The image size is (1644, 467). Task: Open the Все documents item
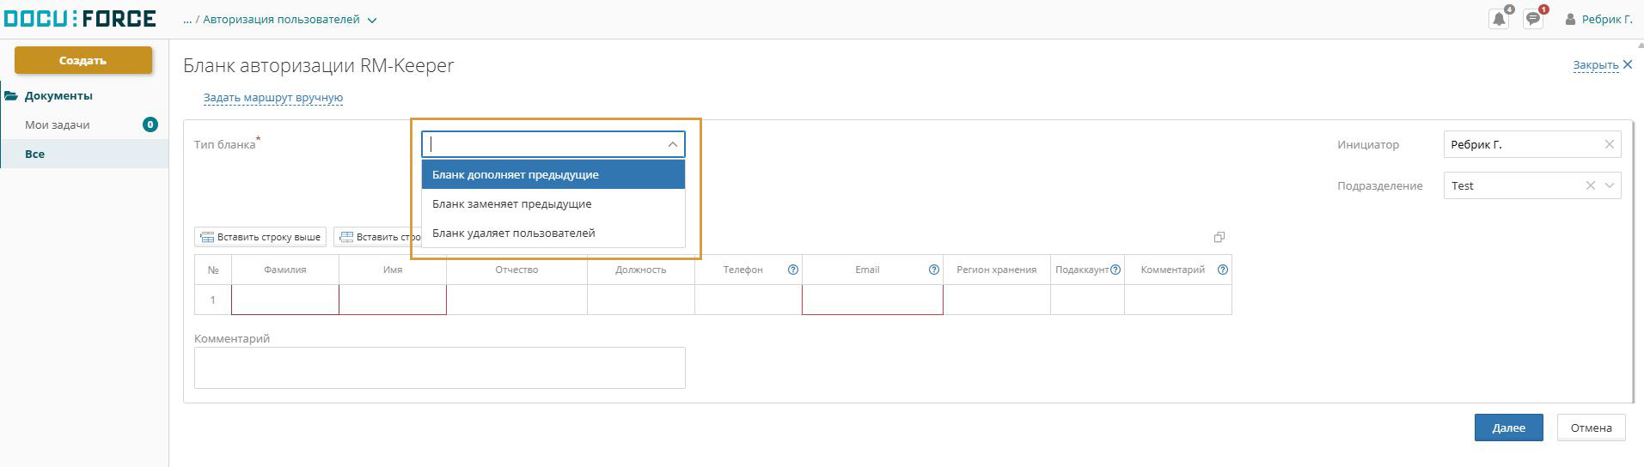point(84,154)
